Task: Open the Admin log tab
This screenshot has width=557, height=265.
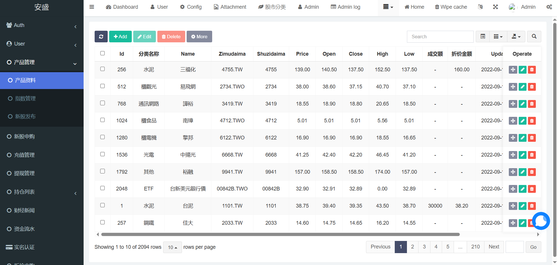Action: point(345,7)
